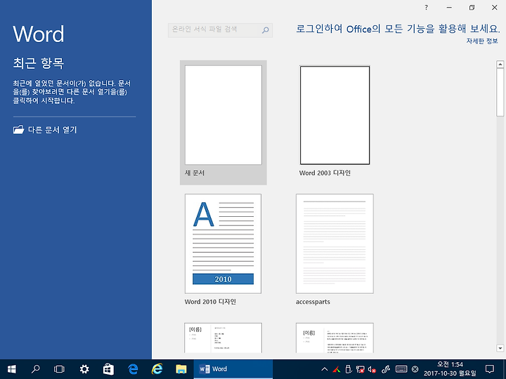Image resolution: width=506 pixels, height=379 pixels.
Task: Click the login prompt 로그인하여 Office의 모든 기능을 활용해 보세요
Action: pos(398,29)
